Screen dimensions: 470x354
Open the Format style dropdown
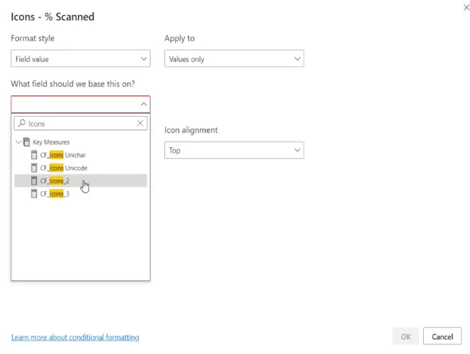coord(80,59)
